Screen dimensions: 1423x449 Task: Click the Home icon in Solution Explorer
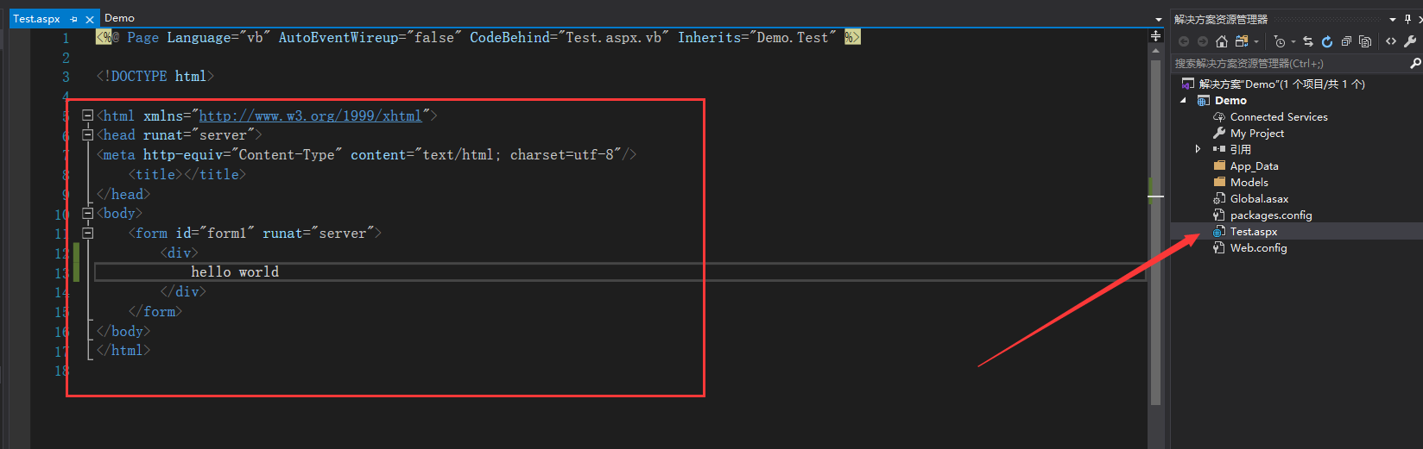click(x=1221, y=41)
